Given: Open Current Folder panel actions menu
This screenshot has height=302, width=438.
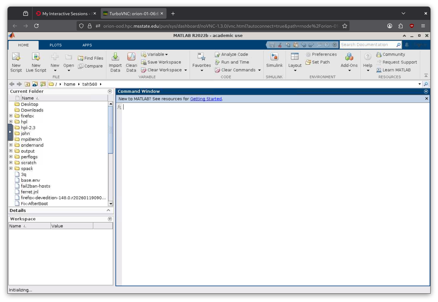Looking at the screenshot, I should click(110, 92).
